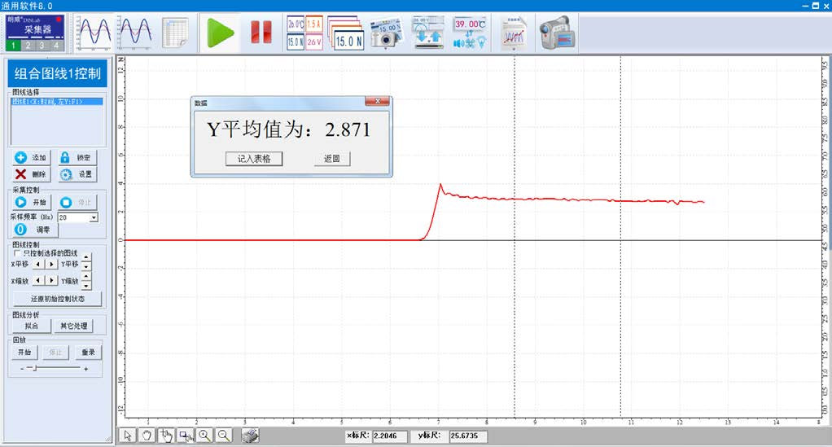Click 记入表格 button in data dialog

(254, 159)
